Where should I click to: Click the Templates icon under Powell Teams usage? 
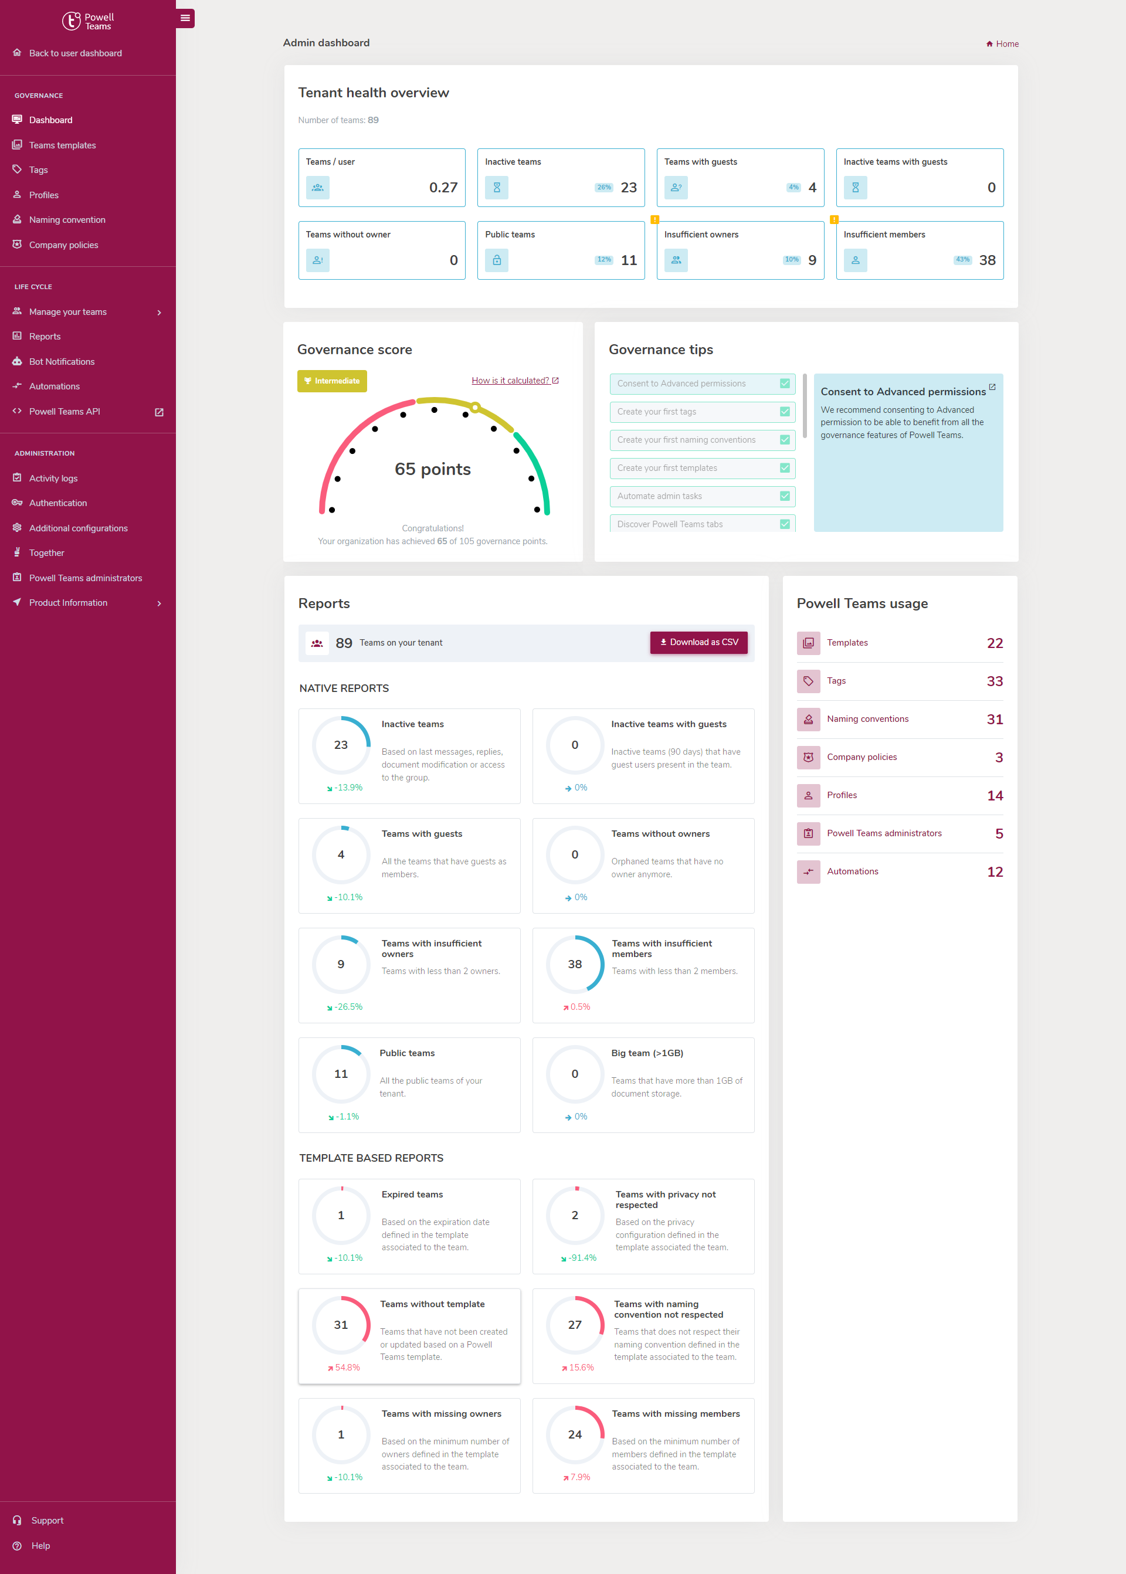tap(809, 643)
